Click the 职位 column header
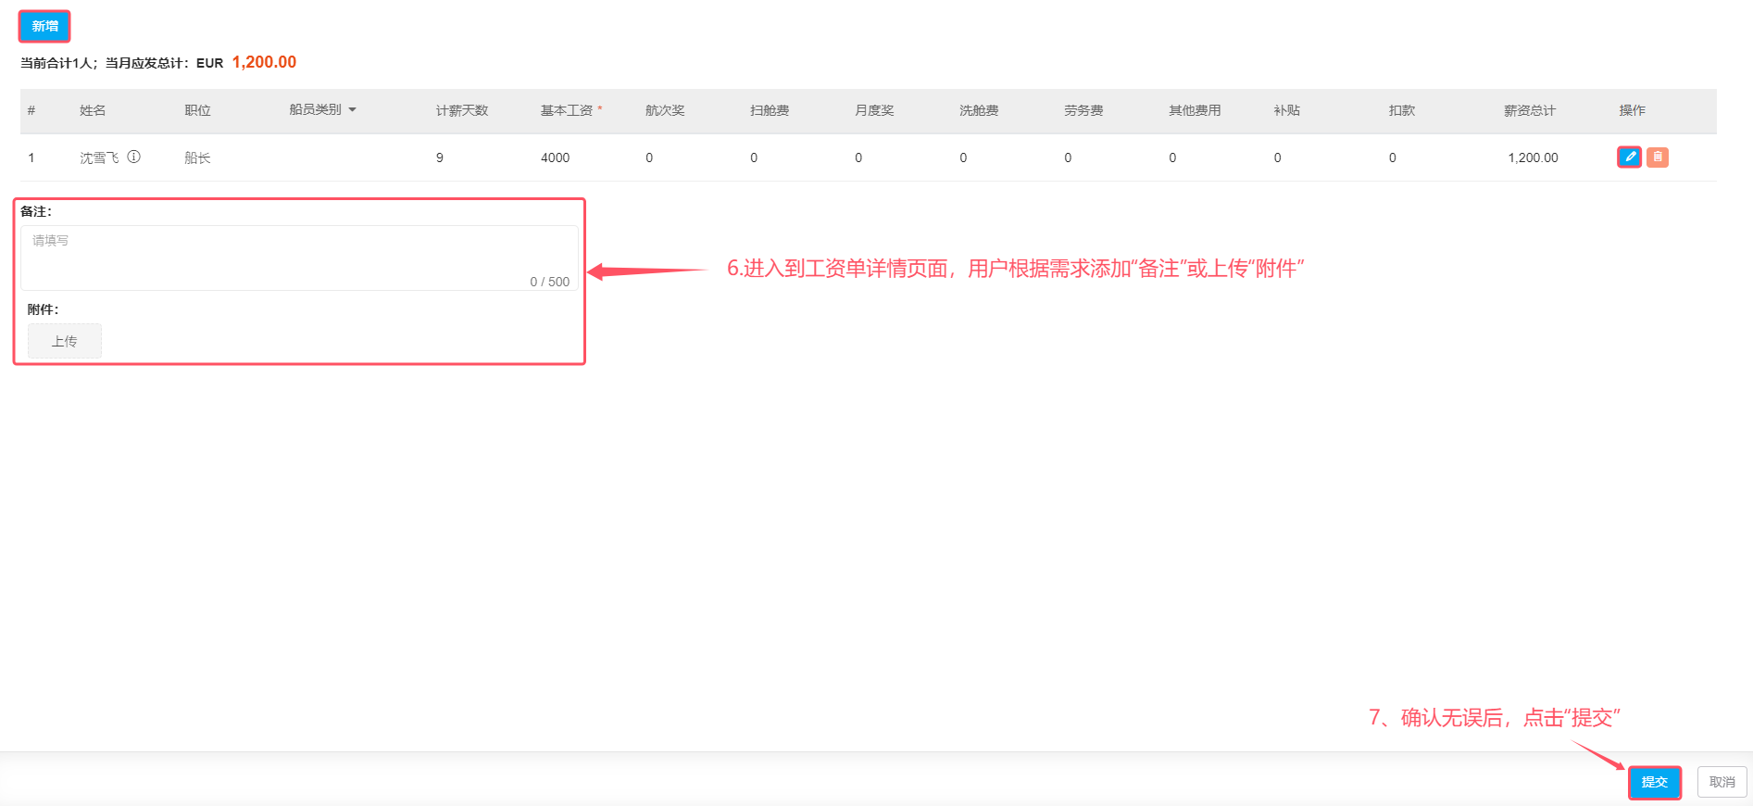This screenshot has height=806, width=1753. (197, 110)
